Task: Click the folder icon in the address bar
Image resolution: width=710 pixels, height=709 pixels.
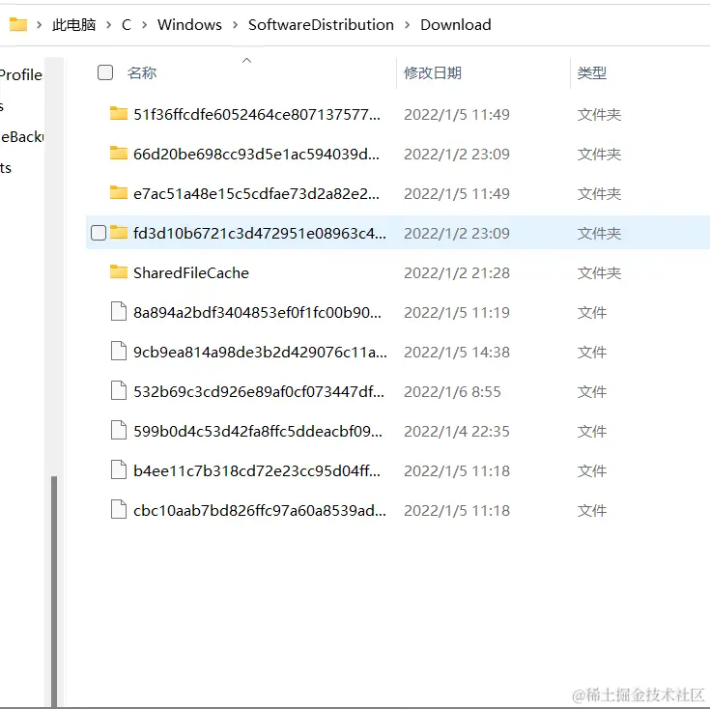Action: (x=18, y=24)
